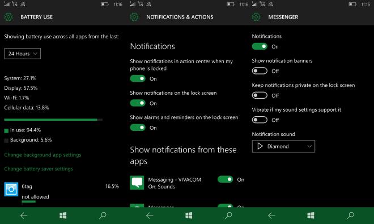Tap the Wi-Fi: 1.7% text
The image size is (374, 224).
point(16,98)
